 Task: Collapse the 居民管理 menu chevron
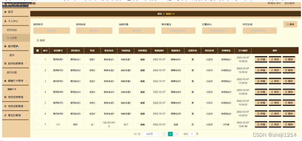pos(26,46)
